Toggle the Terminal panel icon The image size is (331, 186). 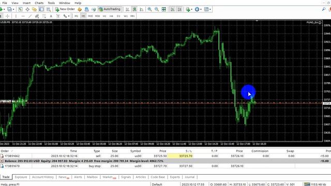[41, 9]
